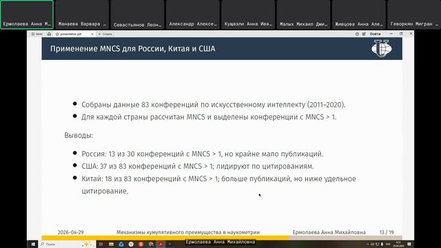Open the taskbar clock and date
The width and height of the screenshot is (441, 248).
pos(398,245)
